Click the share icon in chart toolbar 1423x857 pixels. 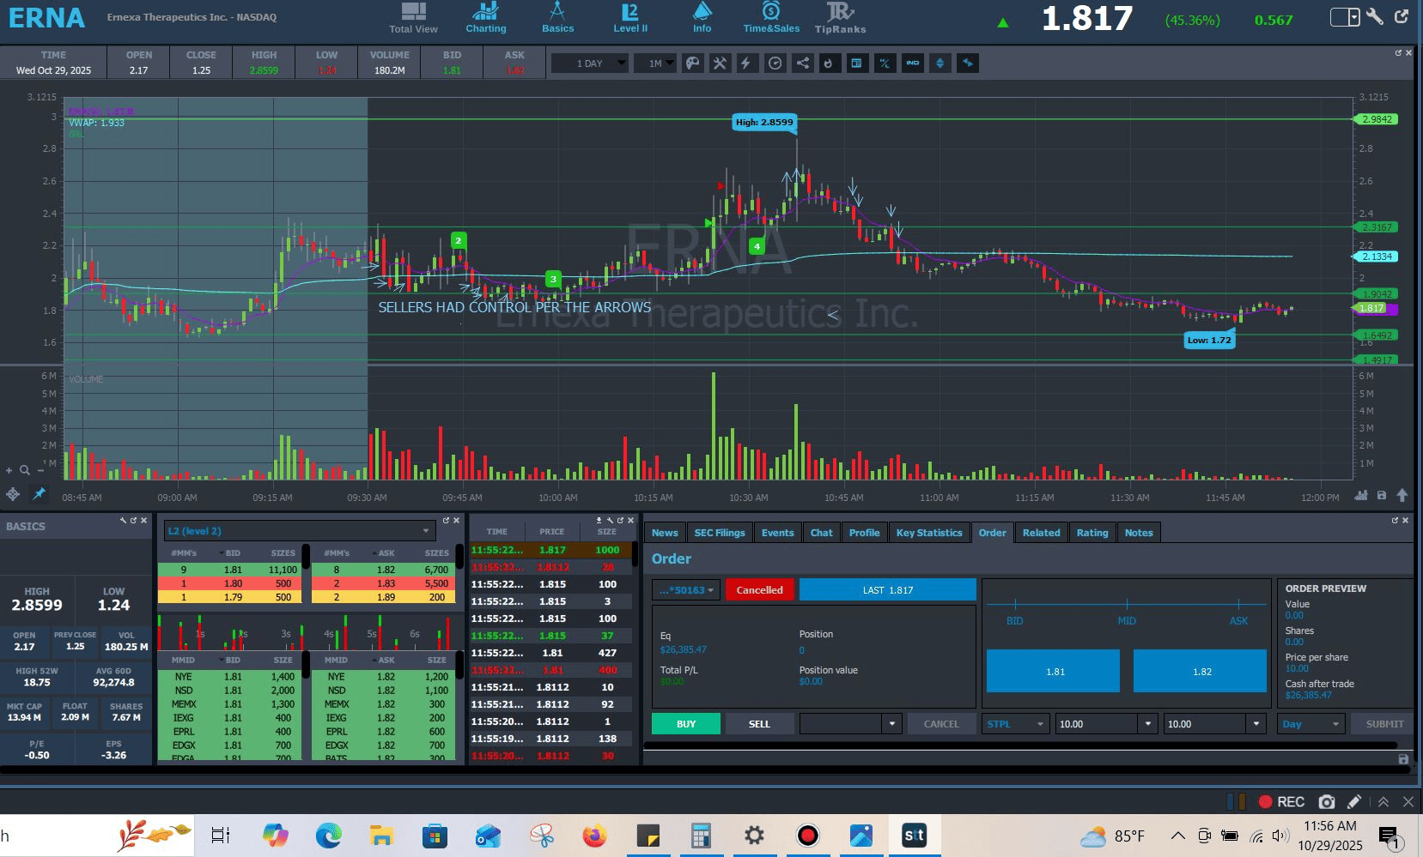click(802, 63)
